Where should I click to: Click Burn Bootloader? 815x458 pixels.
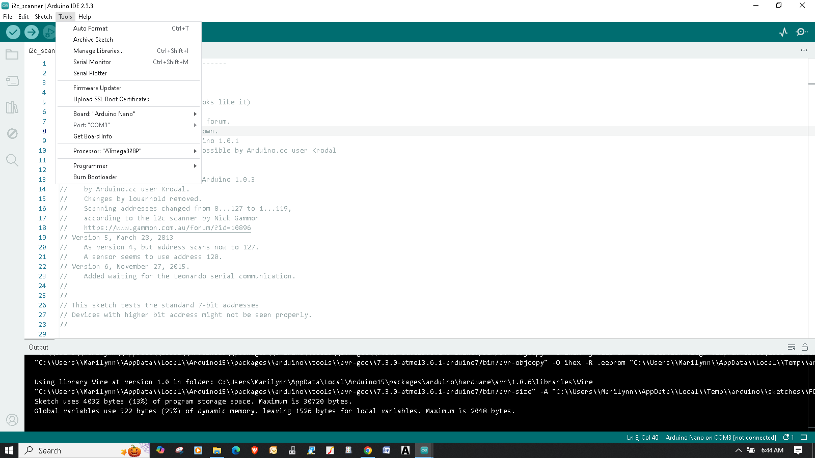tap(129, 177)
